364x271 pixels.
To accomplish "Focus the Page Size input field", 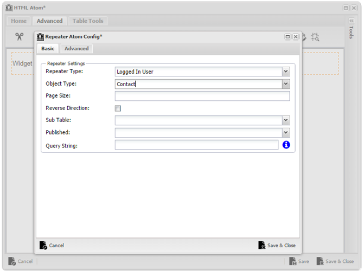I will [x=202, y=96].
